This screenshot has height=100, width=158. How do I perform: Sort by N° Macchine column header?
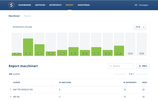click(x=65, y=82)
